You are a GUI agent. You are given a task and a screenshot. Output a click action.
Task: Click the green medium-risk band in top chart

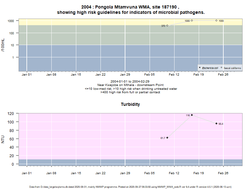[x=94, y=35]
